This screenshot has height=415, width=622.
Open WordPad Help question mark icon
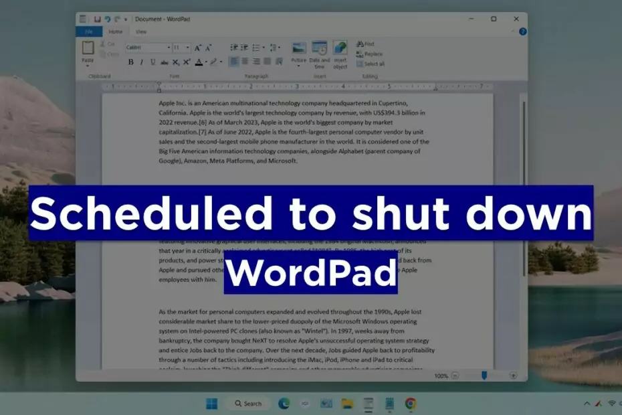coord(522,31)
